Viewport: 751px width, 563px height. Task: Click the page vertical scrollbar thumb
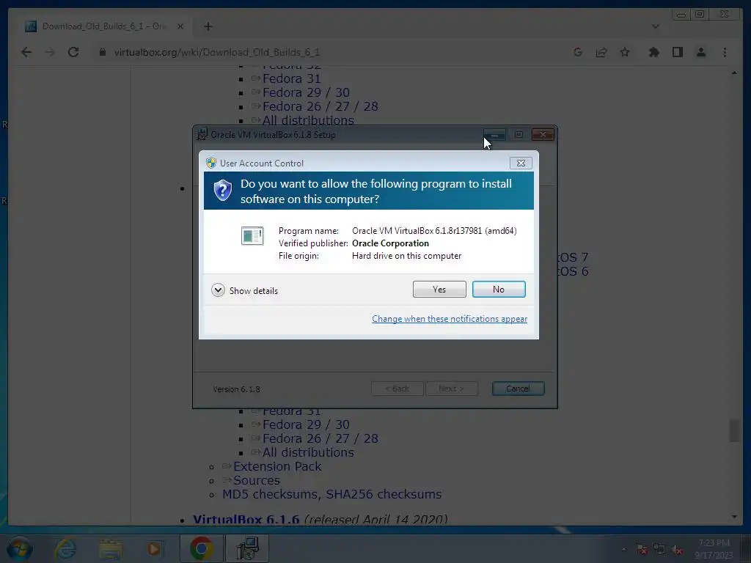click(x=734, y=430)
